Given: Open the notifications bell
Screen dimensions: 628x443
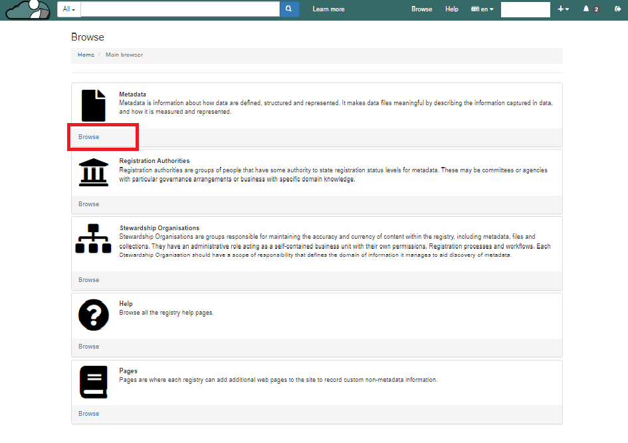Looking at the screenshot, I should (586, 9).
